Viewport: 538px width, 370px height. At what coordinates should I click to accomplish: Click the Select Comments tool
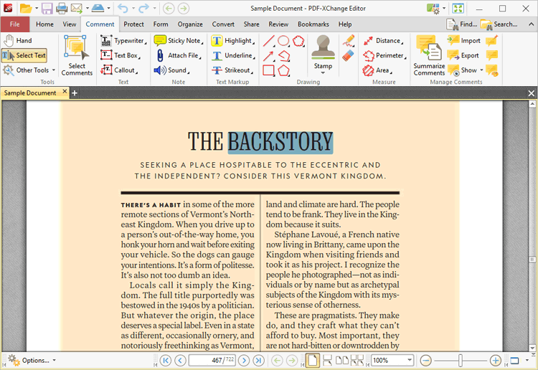(x=77, y=55)
